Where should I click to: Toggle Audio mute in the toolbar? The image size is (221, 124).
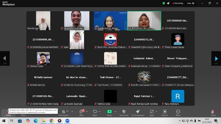pos(8,113)
